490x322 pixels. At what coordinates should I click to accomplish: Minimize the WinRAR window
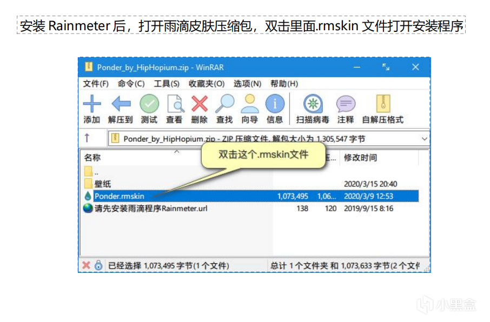[357, 67]
